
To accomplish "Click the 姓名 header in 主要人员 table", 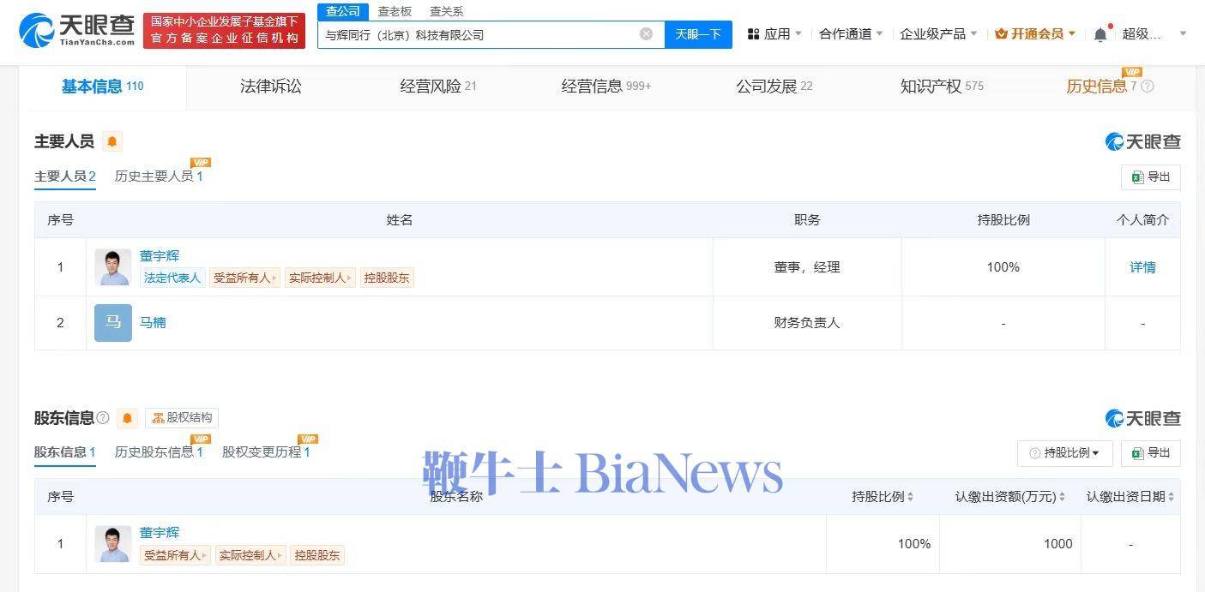I will click(x=400, y=220).
